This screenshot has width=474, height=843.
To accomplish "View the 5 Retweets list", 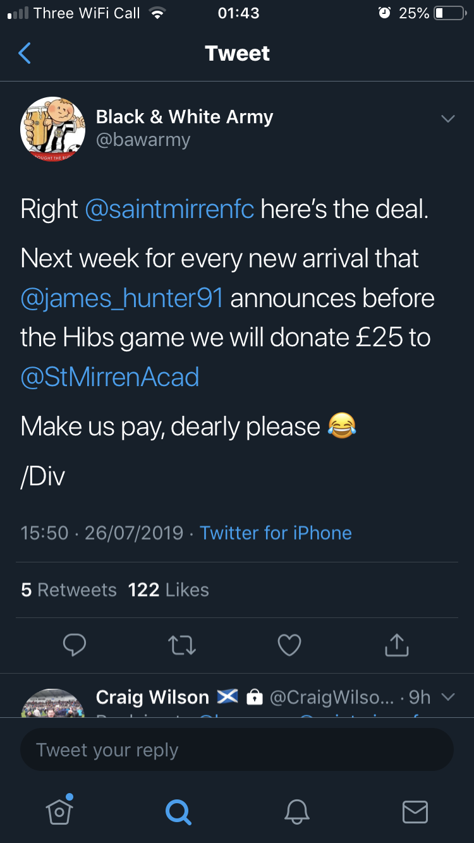I will click(69, 590).
